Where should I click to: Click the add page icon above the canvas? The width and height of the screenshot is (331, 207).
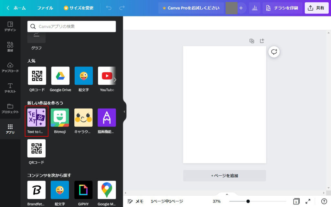(262, 41)
